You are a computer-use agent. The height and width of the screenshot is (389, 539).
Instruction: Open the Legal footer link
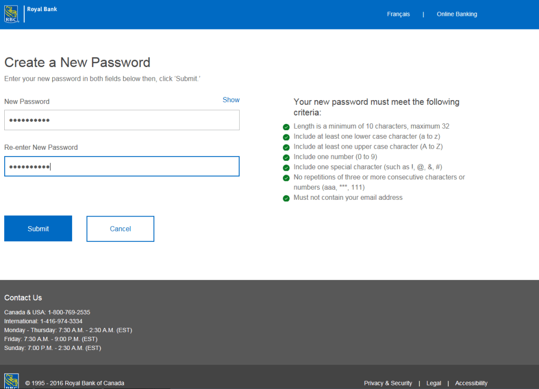434,383
